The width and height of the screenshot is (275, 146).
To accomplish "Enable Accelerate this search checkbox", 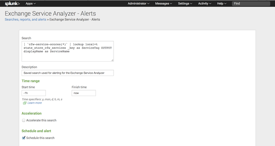I will pos(24,120).
